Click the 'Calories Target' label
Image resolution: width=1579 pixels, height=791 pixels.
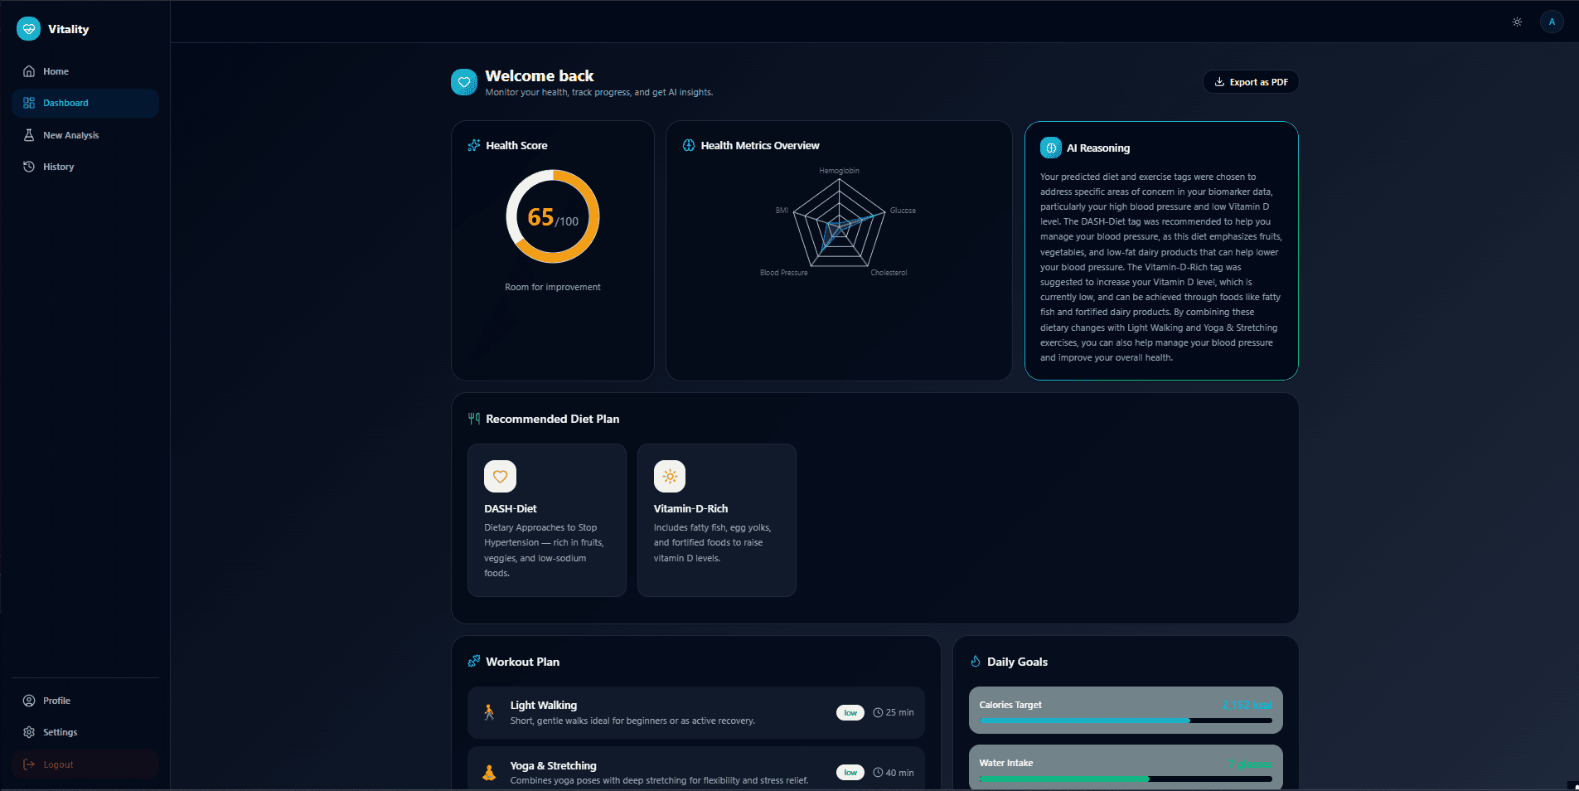tap(1010, 705)
